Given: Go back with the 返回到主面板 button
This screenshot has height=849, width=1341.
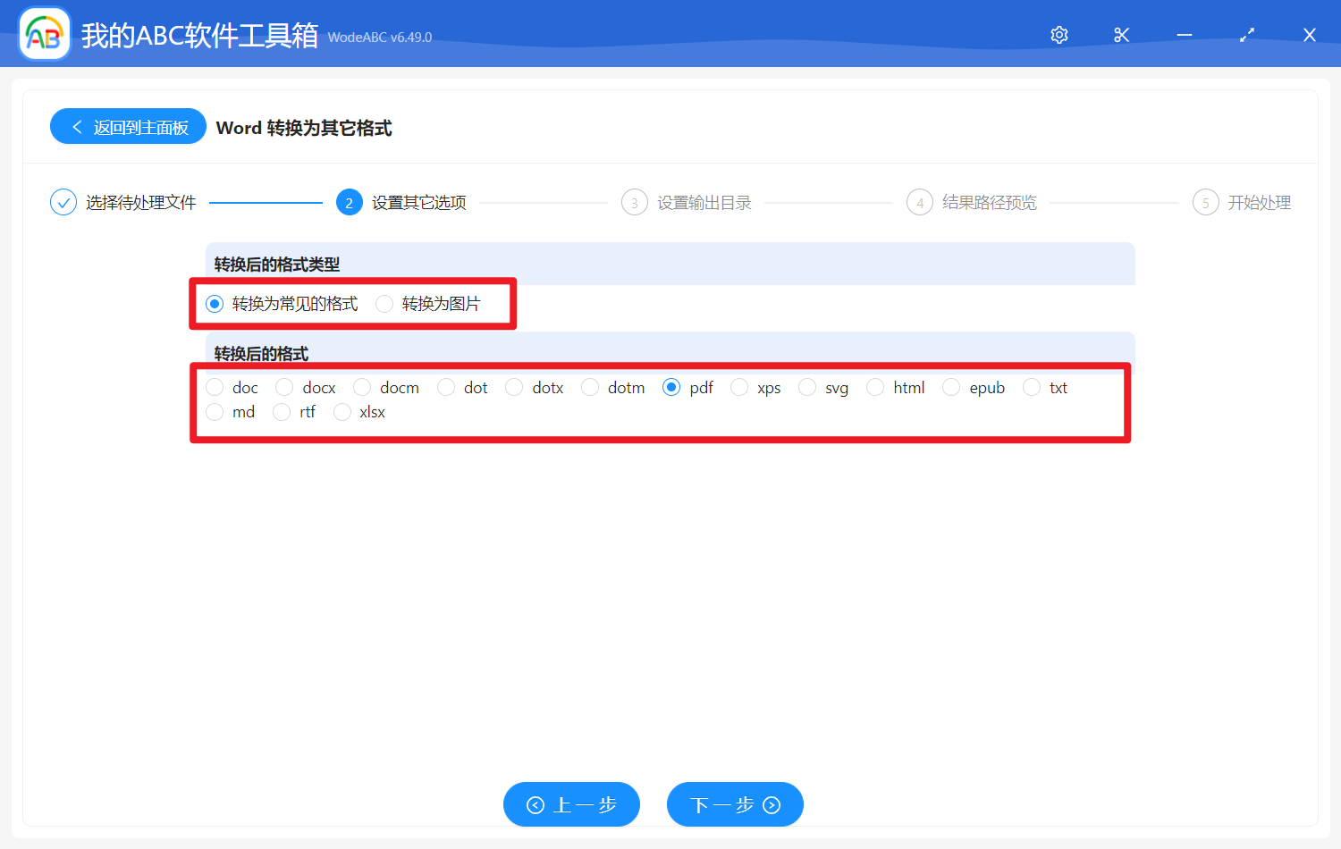Looking at the screenshot, I should [x=129, y=127].
